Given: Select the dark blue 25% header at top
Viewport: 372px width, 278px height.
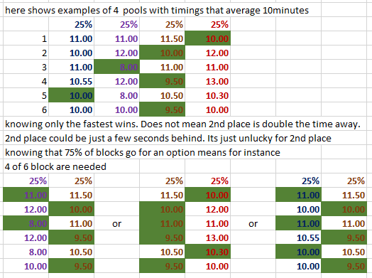Looking at the screenshot, I should 72,24.
